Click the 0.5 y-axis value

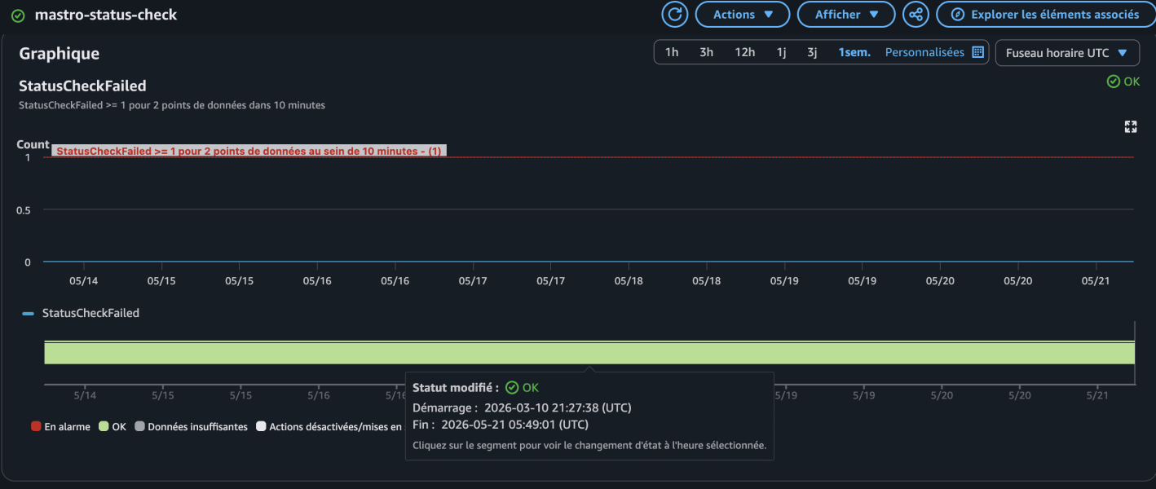(23, 209)
